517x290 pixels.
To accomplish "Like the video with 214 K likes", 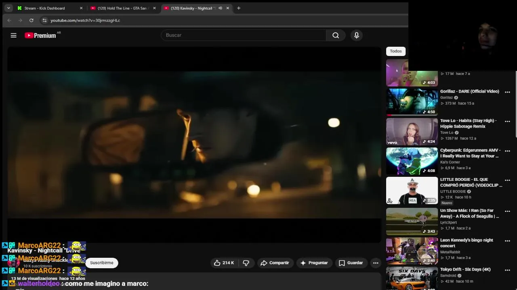I will pos(224,263).
